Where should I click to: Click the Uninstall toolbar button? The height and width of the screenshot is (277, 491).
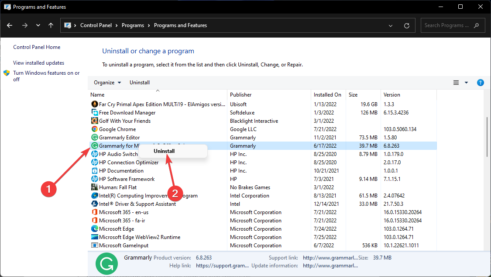[x=140, y=83]
